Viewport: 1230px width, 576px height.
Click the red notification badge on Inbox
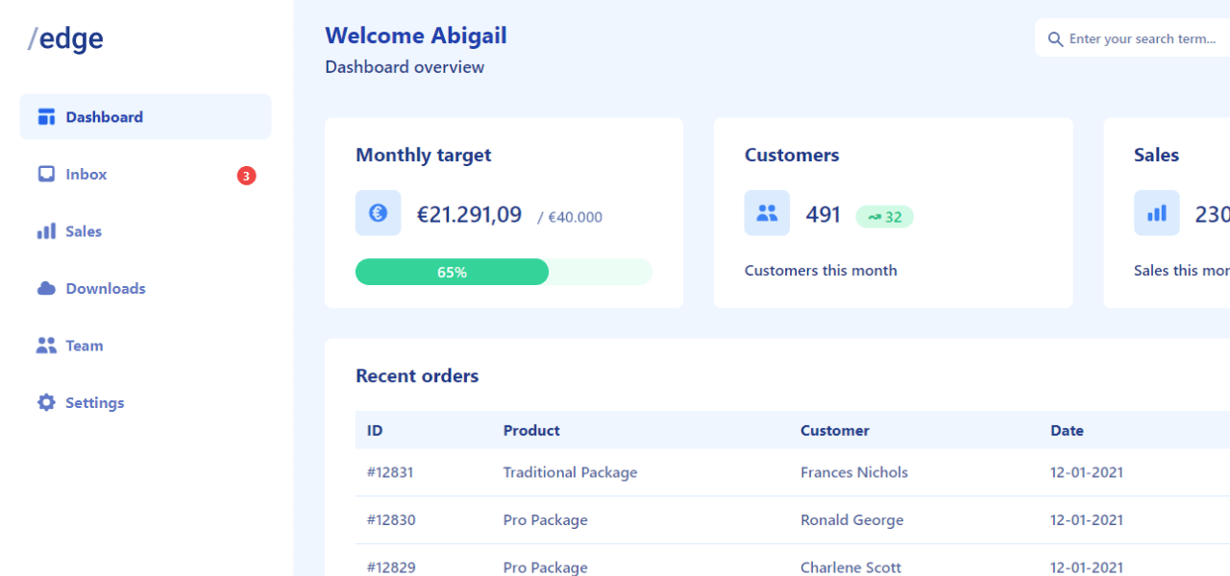click(247, 174)
